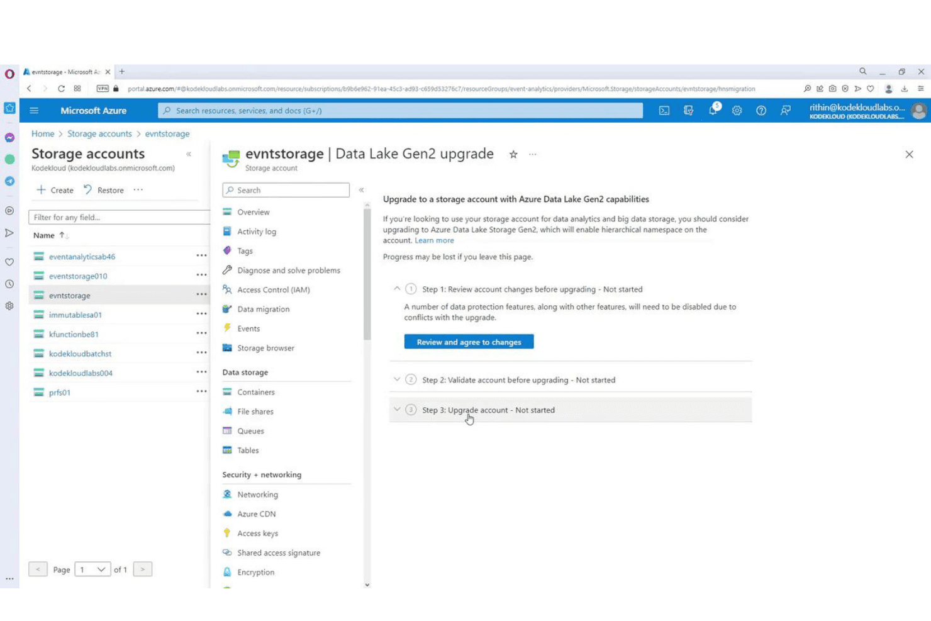Click the feedback icon in Azure header
Screen dimensions: 931x621
coord(786,111)
